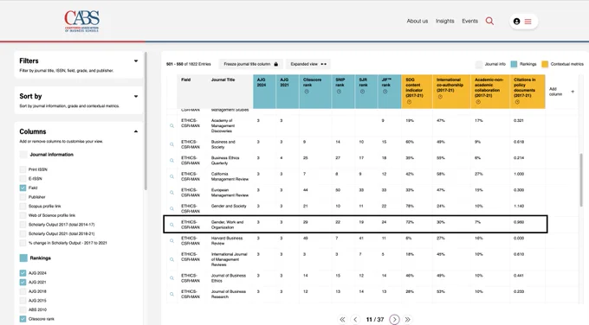Show info for Academic-non-academic collaboration column
Screen dimensions: 589x325
click(478, 102)
